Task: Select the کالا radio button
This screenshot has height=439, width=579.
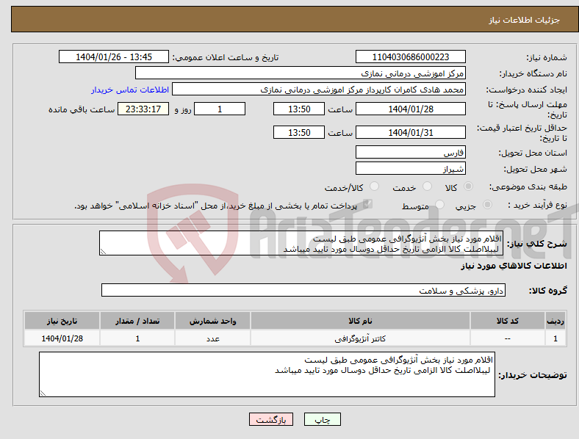Action: pyautogui.click(x=468, y=186)
